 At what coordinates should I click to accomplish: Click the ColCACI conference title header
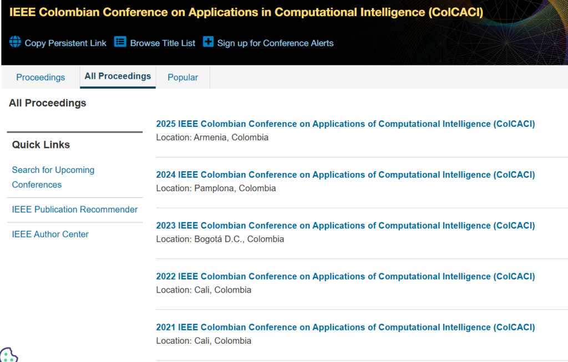pyautogui.click(x=246, y=12)
